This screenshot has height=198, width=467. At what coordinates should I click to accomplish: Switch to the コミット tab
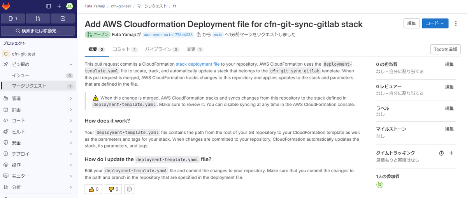(125, 49)
